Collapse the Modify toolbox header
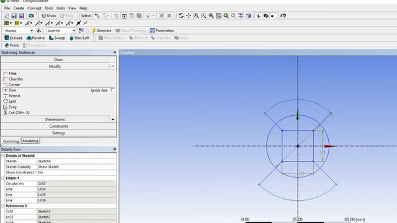 pyautogui.click(x=55, y=66)
